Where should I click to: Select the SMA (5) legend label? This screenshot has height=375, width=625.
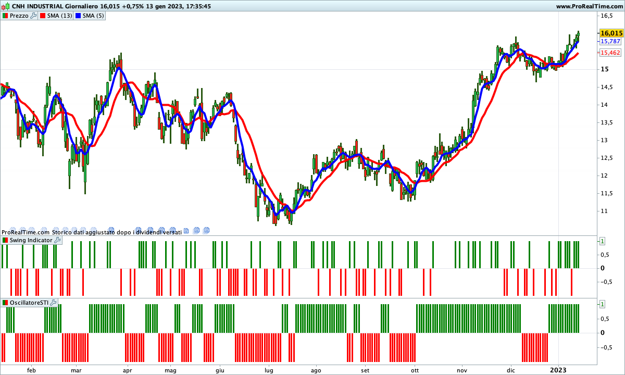click(94, 16)
